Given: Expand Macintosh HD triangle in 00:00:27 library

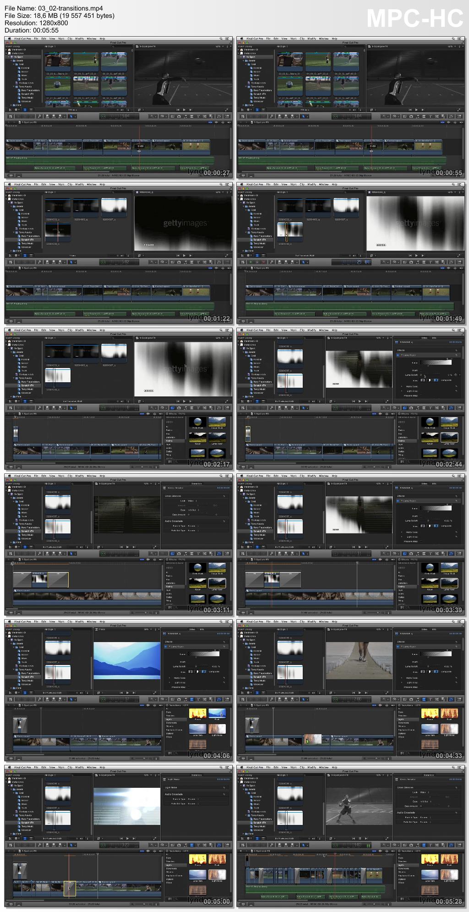Looking at the screenshot, I should pos(6,49).
